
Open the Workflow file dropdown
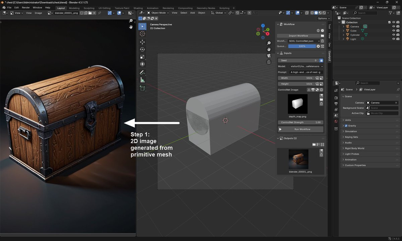point(304,41)
